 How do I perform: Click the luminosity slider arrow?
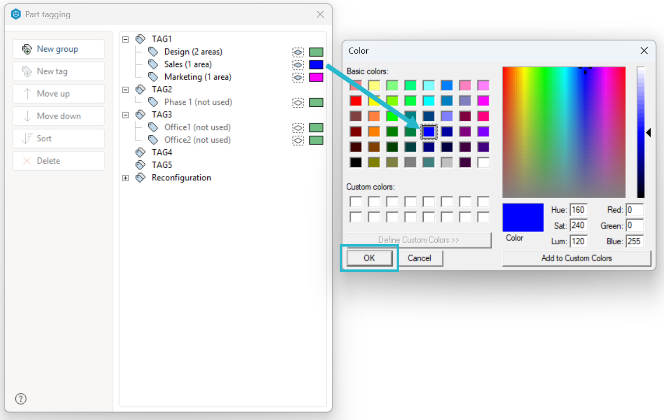click(649, 133)
